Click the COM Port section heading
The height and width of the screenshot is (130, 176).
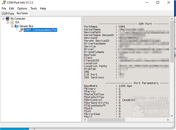point(145,24)
